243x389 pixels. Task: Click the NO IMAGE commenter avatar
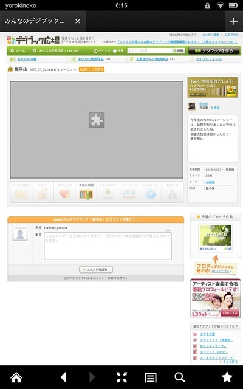click(x=20, y=233)
